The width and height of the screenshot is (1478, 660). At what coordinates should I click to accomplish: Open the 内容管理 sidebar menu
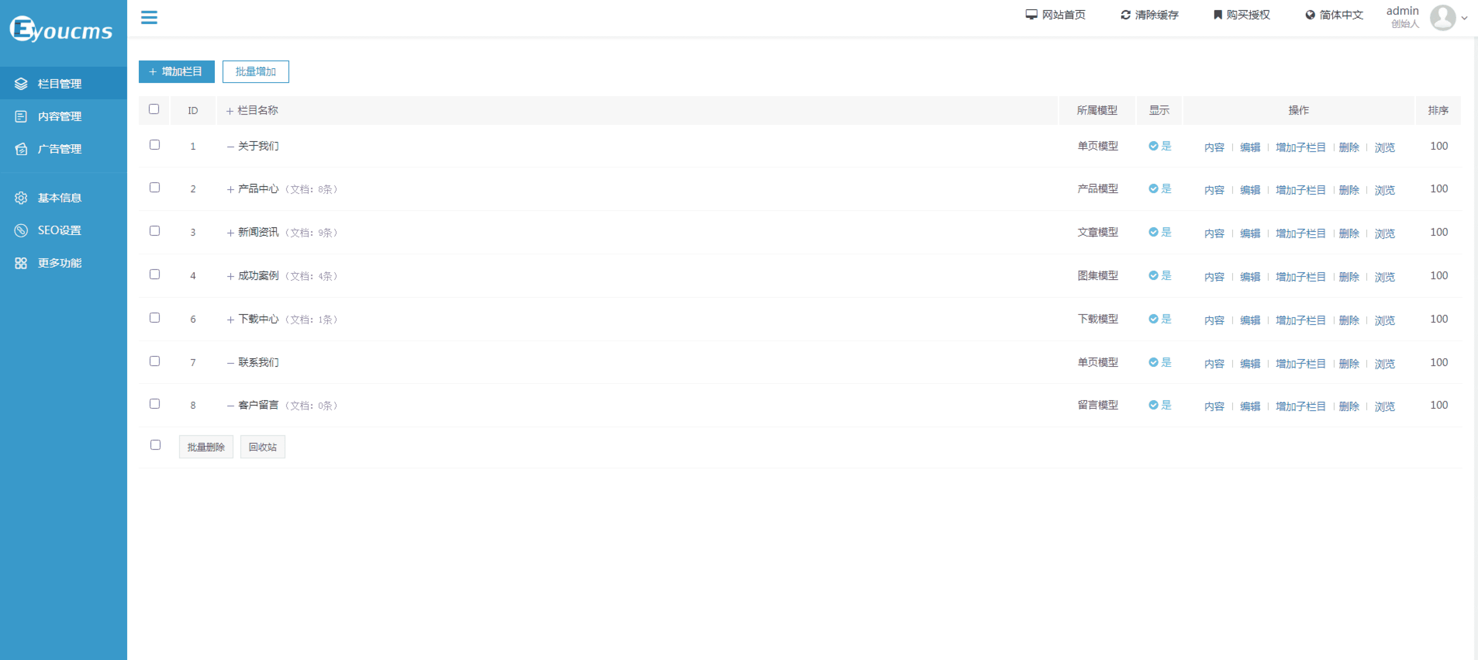tap(64, 116)
